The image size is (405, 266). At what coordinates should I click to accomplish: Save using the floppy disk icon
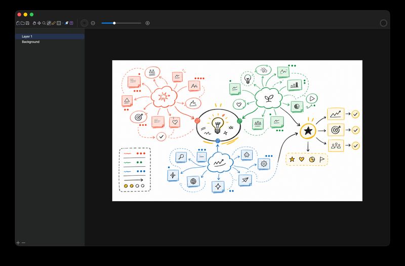[27, 23]
